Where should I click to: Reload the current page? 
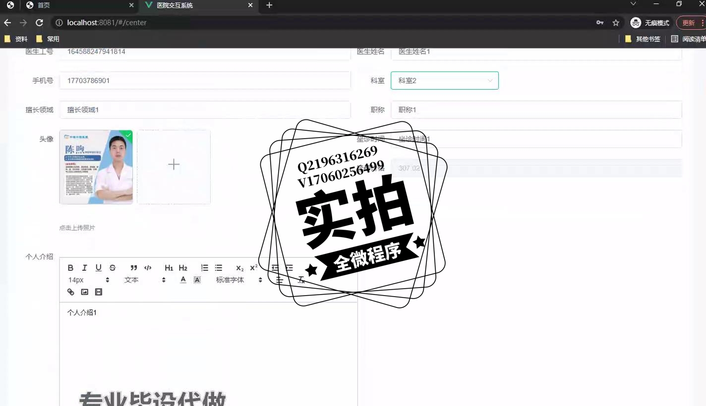39,23
